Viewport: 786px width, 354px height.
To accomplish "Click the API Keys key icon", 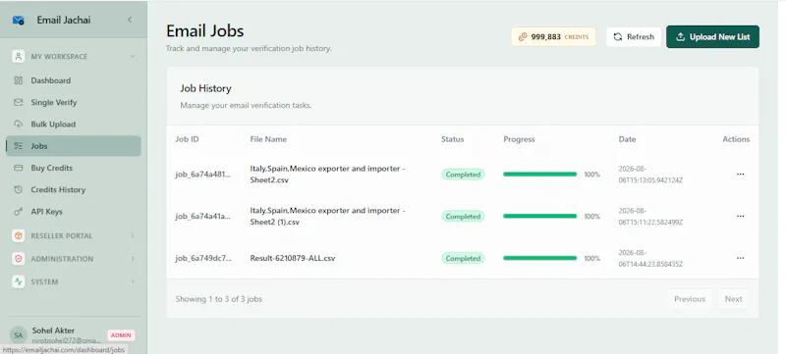I will click(x=19, y=212).
